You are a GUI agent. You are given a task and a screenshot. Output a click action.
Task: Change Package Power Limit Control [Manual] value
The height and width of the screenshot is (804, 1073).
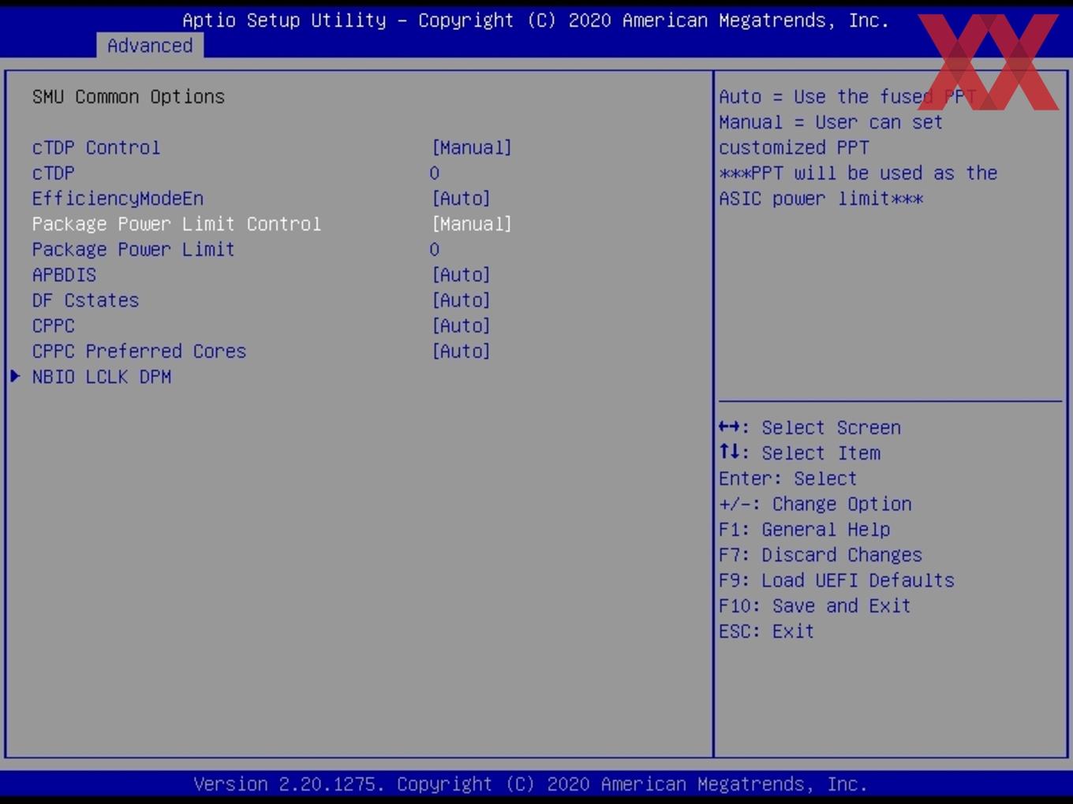[x=472, y=224]
